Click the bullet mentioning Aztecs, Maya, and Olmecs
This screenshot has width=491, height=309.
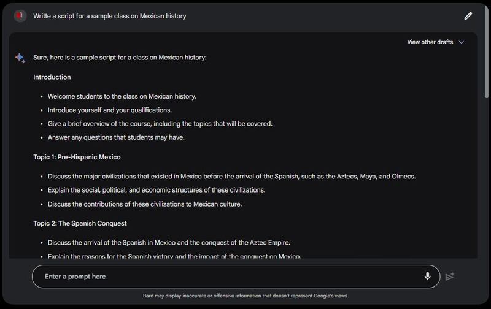[231, 176]
